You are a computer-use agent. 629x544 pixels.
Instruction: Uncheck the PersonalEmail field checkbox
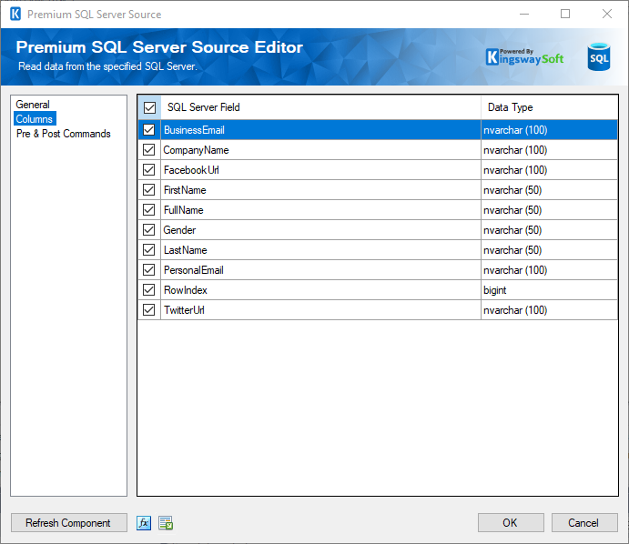coord(148,270)
